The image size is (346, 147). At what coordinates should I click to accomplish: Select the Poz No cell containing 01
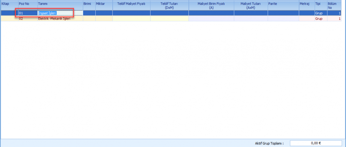tap(27, 13)
